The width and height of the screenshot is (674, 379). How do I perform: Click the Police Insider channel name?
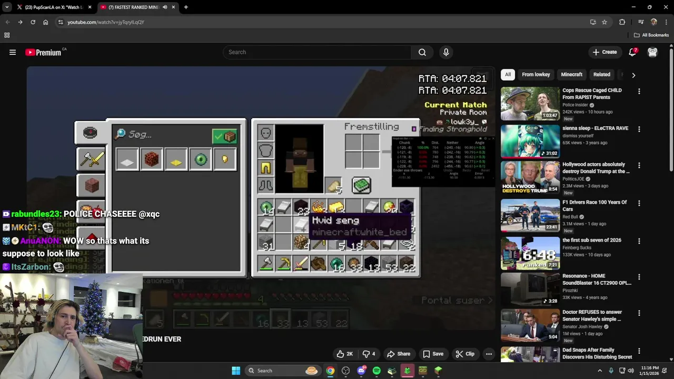pos(575,105)
